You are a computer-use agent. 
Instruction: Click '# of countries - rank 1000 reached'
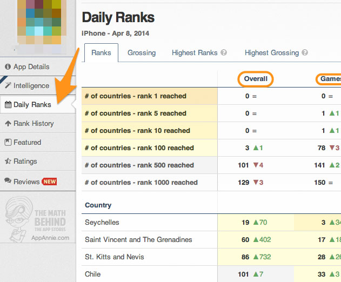tap(141, 183)
